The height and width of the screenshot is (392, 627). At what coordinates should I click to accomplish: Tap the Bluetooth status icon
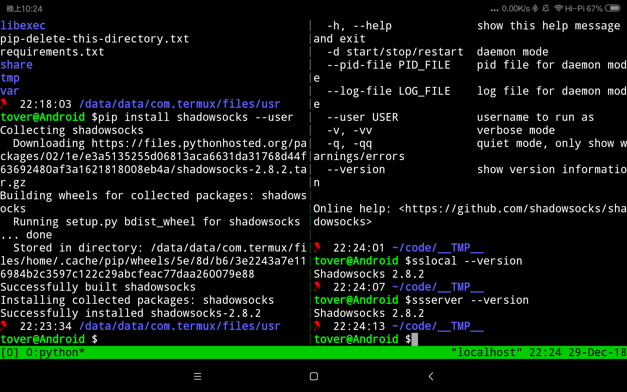535,8
